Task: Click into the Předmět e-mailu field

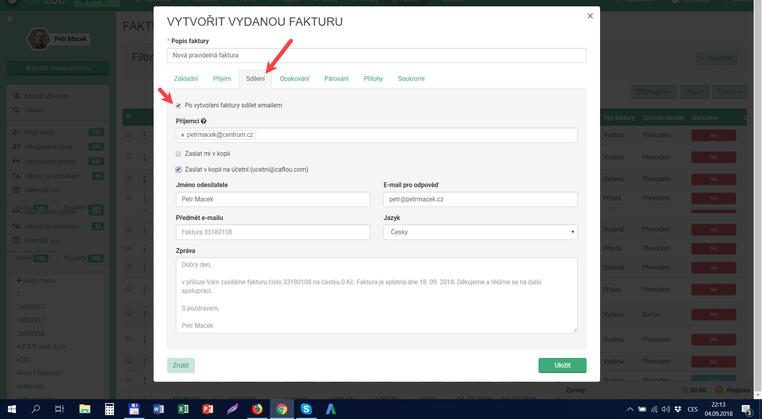Action: [273, 232]
